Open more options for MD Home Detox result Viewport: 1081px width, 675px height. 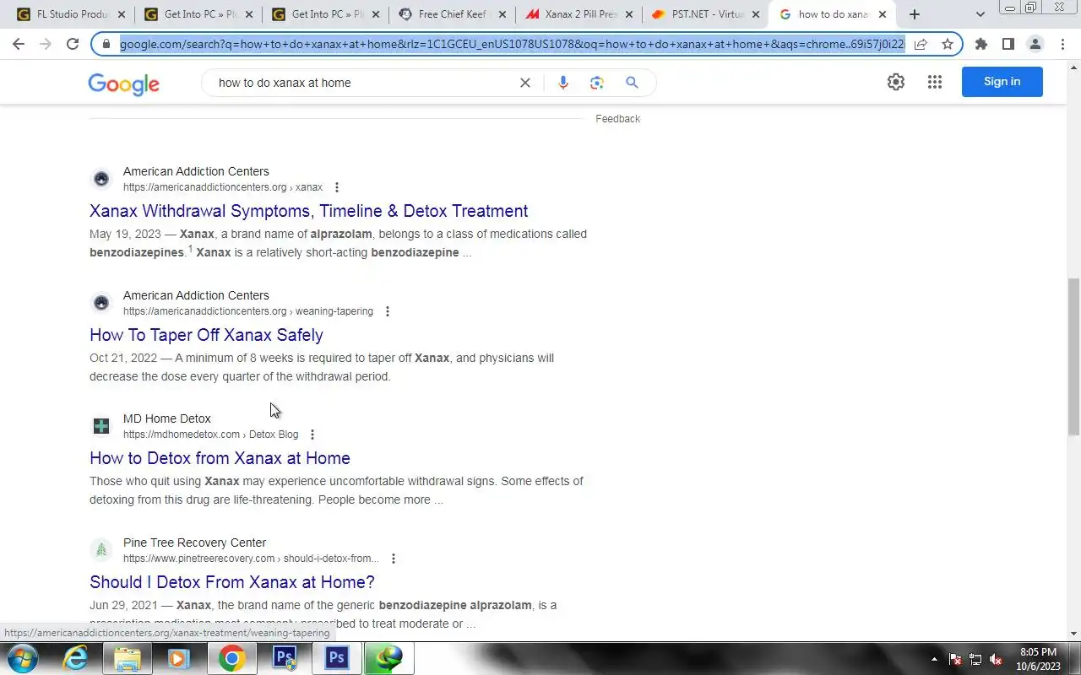[312, 435]
